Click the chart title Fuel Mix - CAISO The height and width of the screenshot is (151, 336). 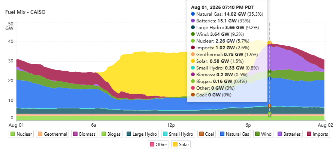click(x=25, y=12)
